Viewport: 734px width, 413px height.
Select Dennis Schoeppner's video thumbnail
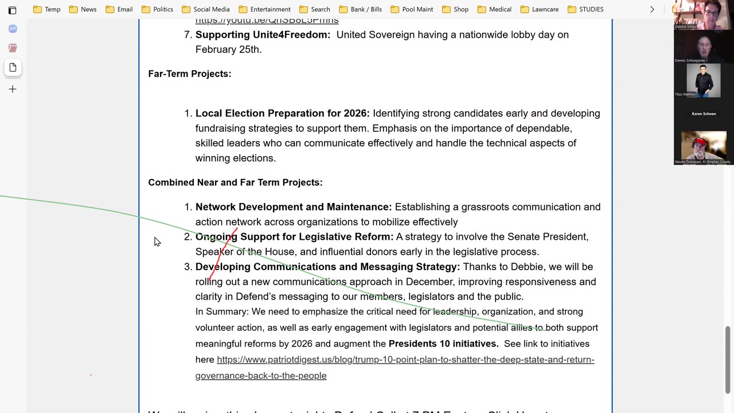pyautogui.click(x=704, y=48)
